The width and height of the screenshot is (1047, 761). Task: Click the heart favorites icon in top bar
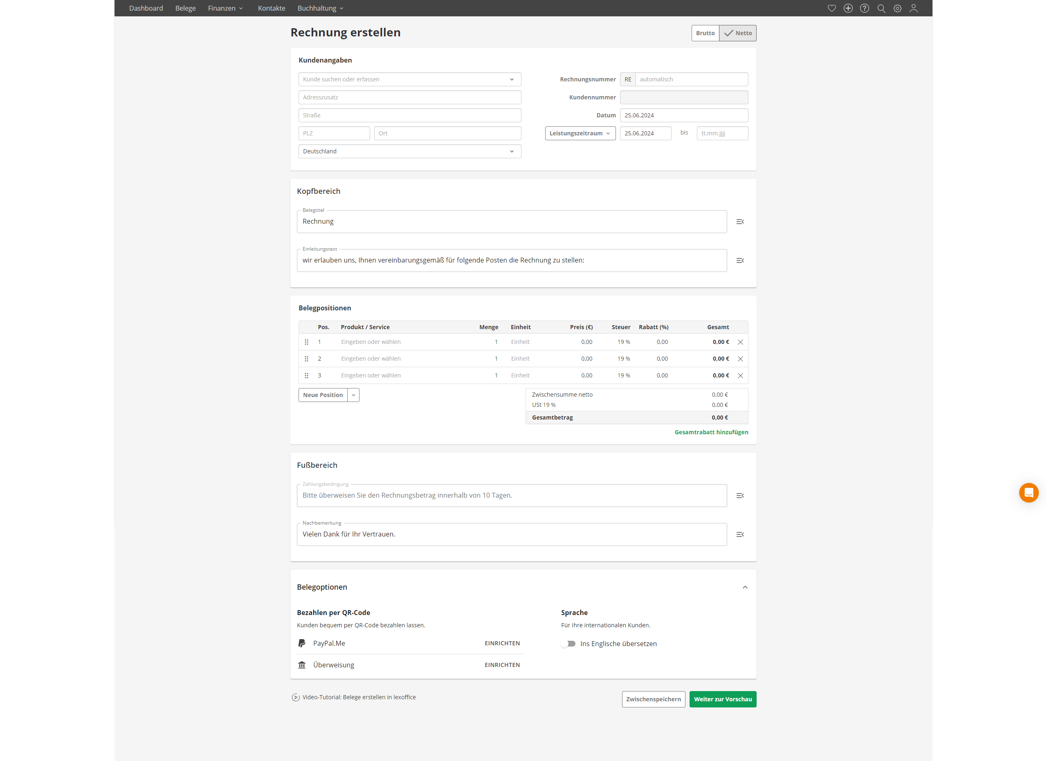(x=831, y=8)
